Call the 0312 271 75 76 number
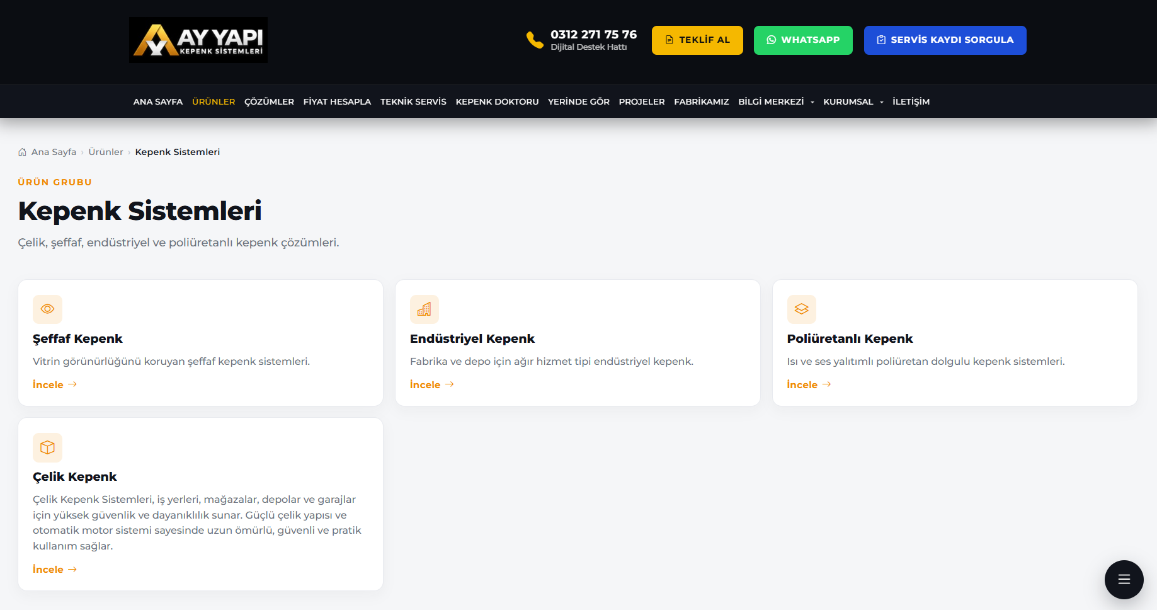 [x=593, y=35]
